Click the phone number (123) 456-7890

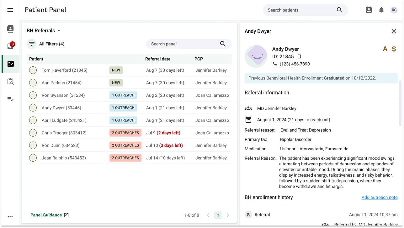coord(295,64)
